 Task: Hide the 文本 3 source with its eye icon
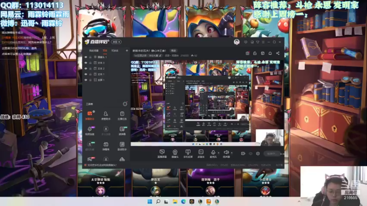point(86,63)
